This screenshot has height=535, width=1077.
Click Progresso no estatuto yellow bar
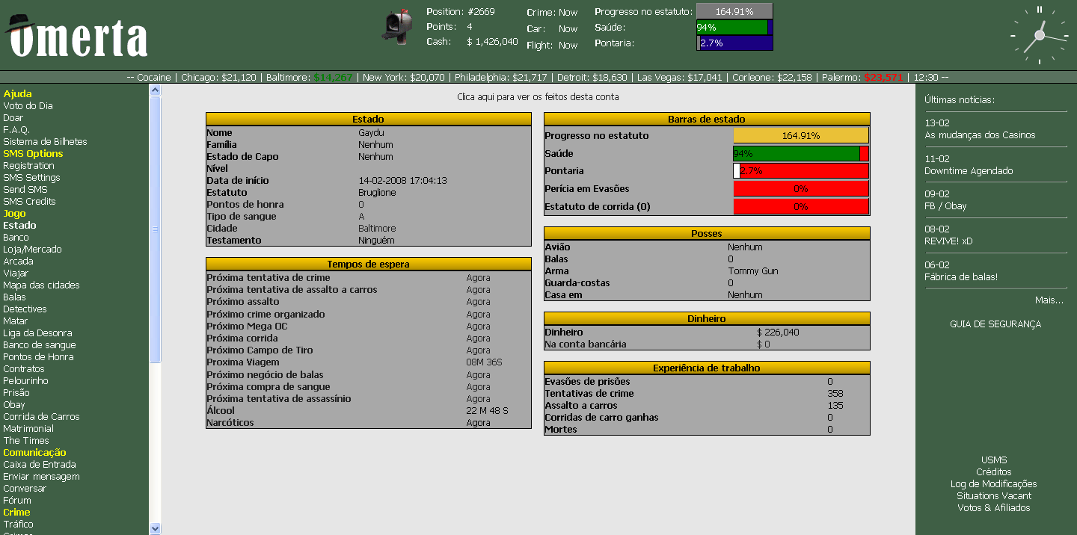[800, 136]
